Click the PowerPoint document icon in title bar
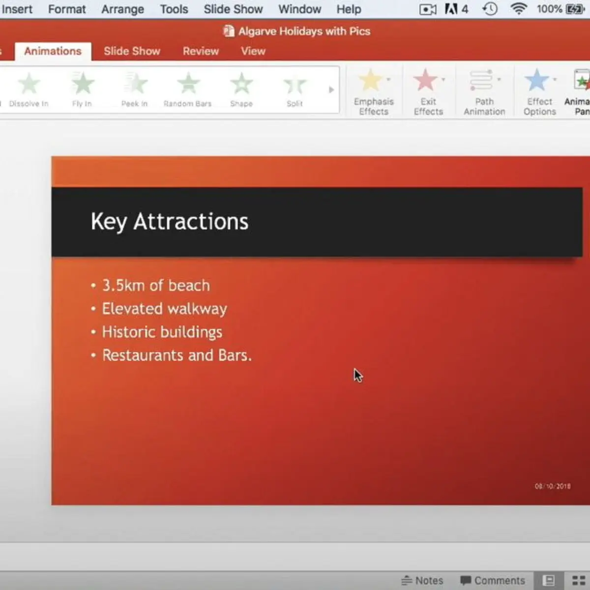The height and width of the screenshot is (590, 590). click(229, 31)
